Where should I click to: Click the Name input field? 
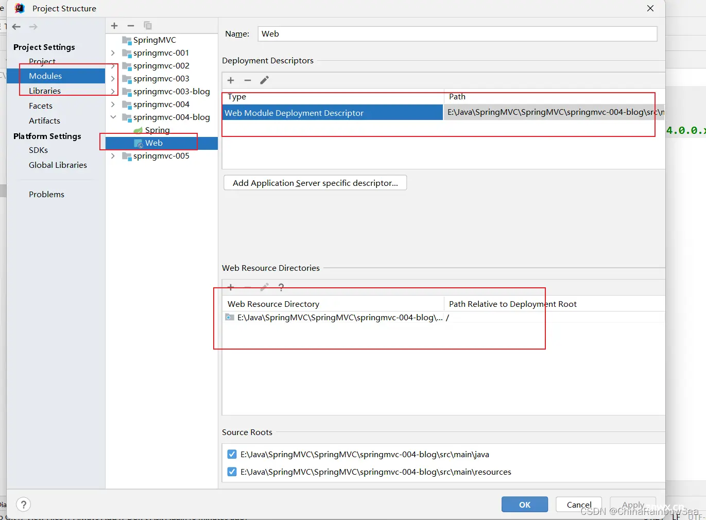coord(457,34)
